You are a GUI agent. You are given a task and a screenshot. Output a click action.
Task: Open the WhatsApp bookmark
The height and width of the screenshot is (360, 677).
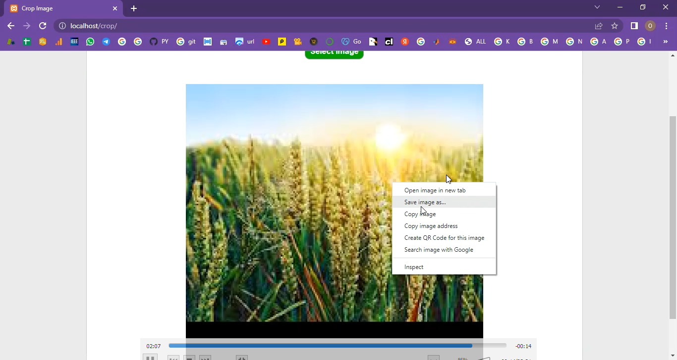point(90,42)
